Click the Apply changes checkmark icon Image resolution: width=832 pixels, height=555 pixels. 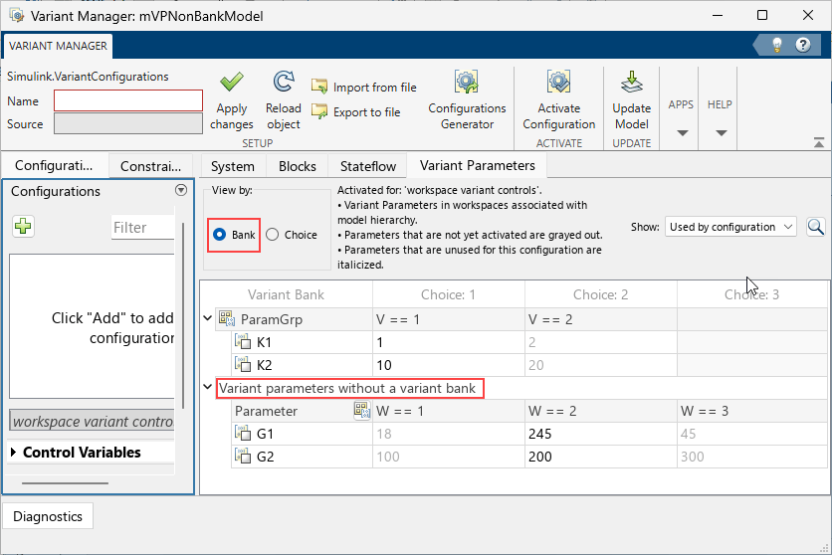(x=231, y=83)
